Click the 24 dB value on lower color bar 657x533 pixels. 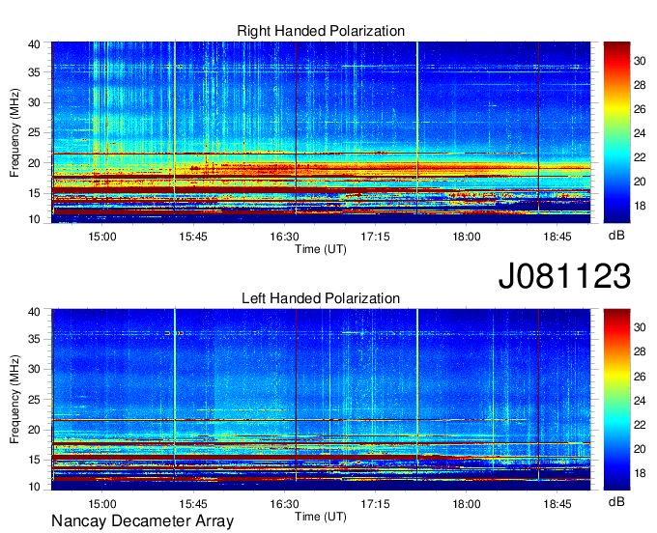[x=640, y=401]
